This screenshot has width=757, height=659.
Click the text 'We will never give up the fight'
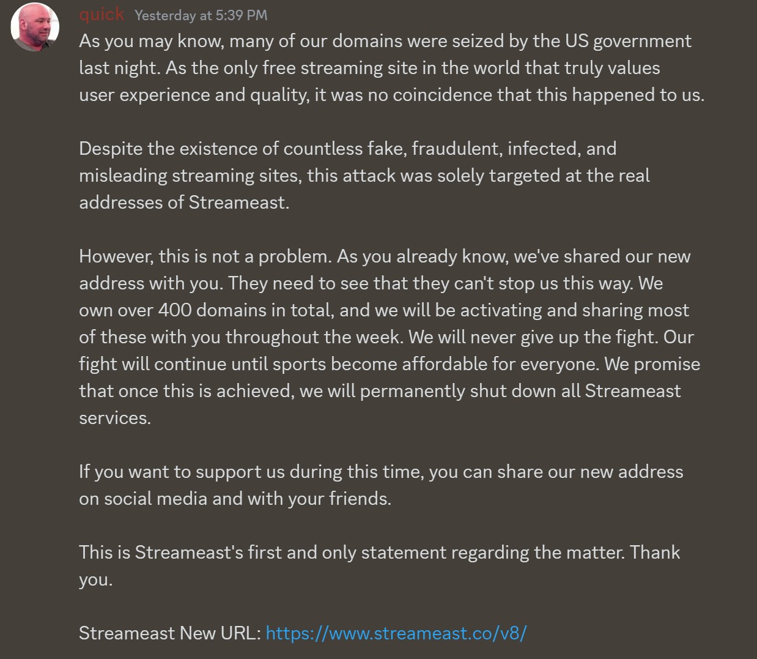(x=533, y=337)
